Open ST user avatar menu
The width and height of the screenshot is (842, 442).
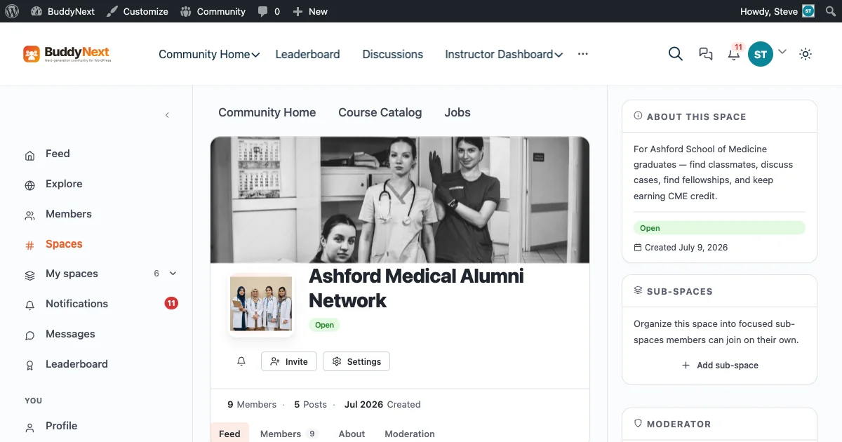[761, 54]
